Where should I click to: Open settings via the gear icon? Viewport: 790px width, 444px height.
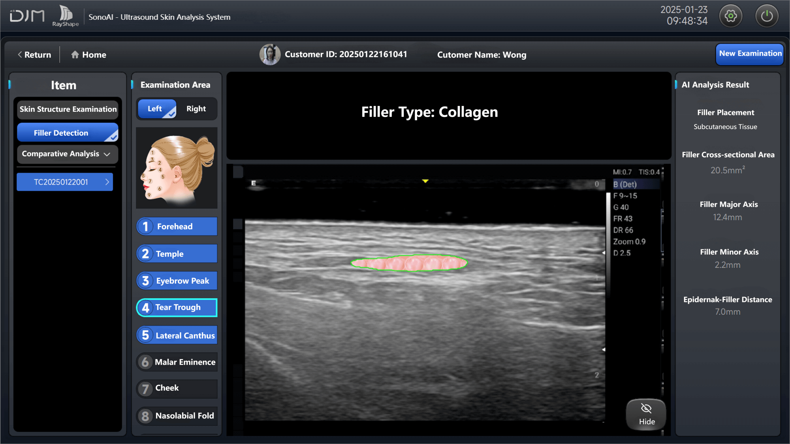(730, 16)
